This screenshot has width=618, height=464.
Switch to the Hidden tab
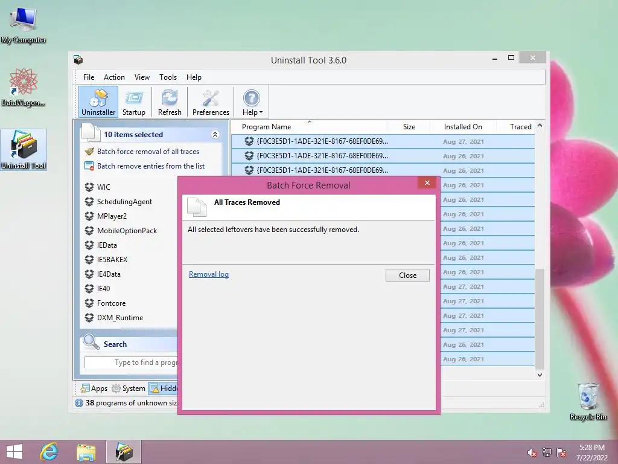click(163, 388)
